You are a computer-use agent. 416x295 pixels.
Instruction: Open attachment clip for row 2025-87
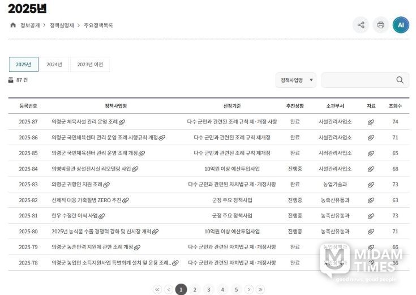tap(371, 122)
